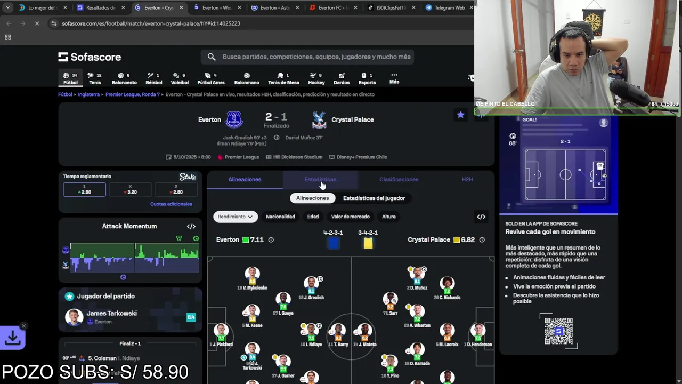Click the Crystal Palace club crest
682x384 pixels.
point(319,119)
